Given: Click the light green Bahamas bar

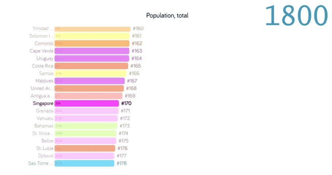Looking at the screenshot, I should click(x=86, y=126).
